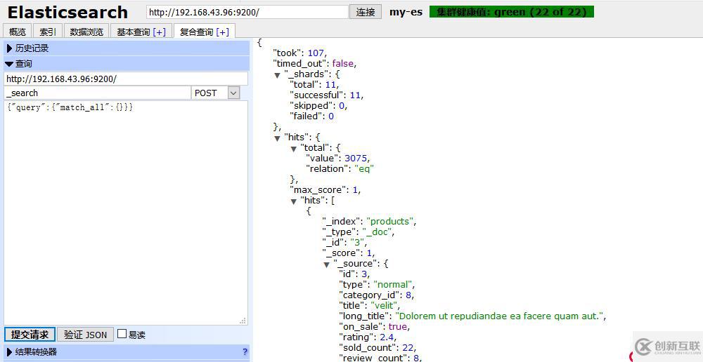This screenshot has width=703, height=362.
Task: Collapse the _shards JSON node
Action: (x=278, y=75)
